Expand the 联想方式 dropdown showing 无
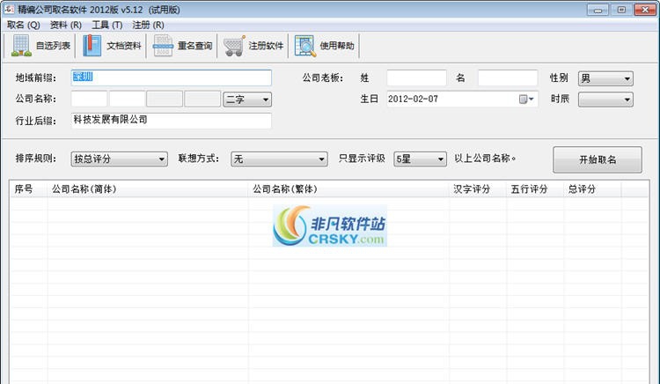The image size is (660, 384). click(279, 159)
